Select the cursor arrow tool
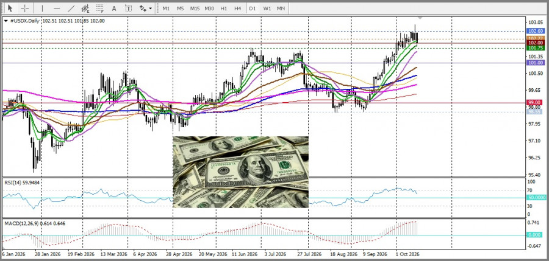 click(10, 8)
